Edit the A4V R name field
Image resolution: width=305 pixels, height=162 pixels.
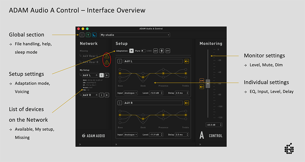point(153,103)
